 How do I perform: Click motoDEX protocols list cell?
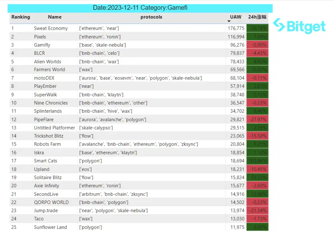(x=141, y=78)
